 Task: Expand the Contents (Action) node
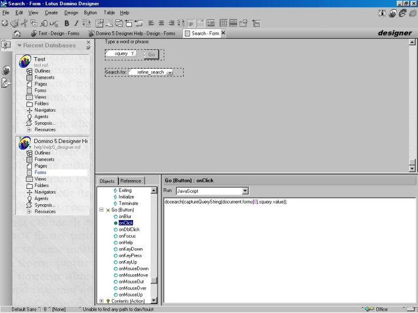click(102, 301)
